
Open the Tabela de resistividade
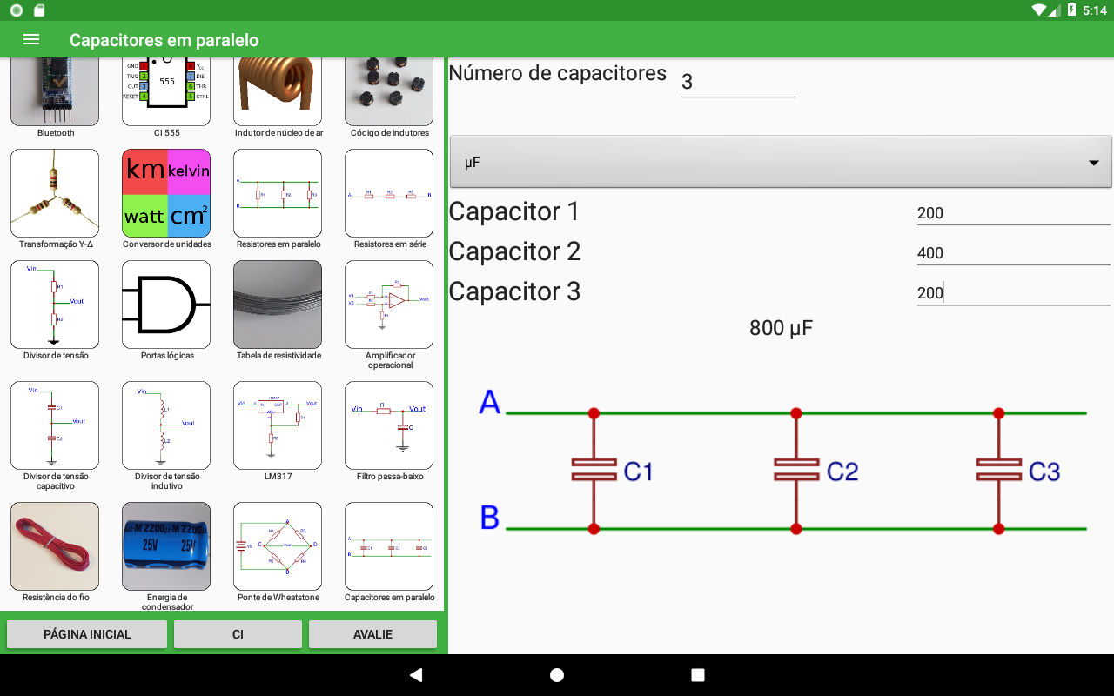click(278, 304)
